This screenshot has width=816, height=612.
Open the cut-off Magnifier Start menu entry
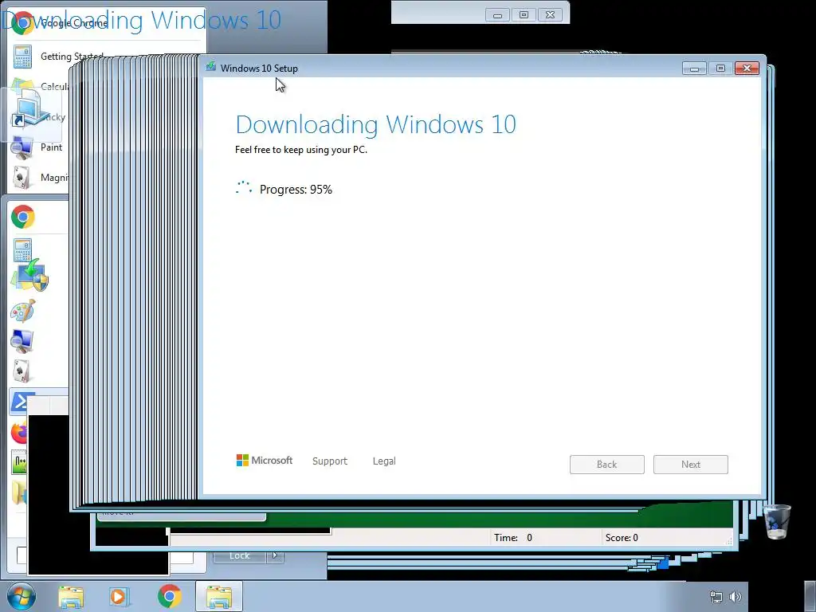(x=39, y=178)
